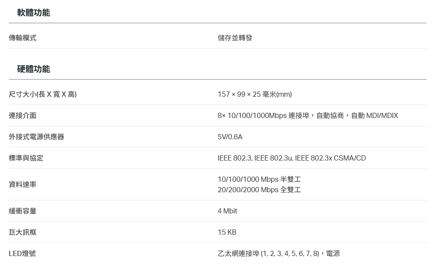
Task: Select the 標準與協定 row label
Action: [26, 158]
